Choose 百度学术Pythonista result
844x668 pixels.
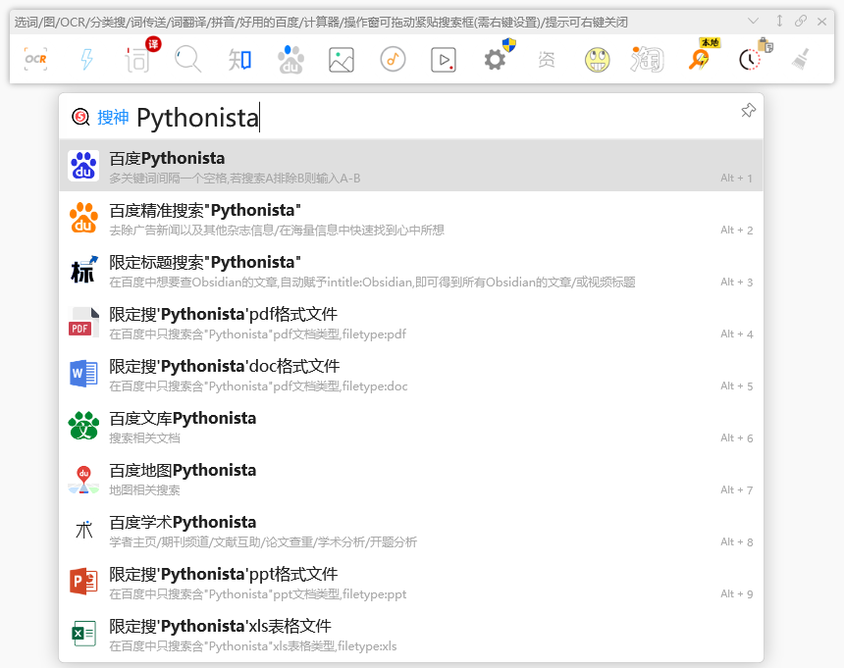[411, 530]
